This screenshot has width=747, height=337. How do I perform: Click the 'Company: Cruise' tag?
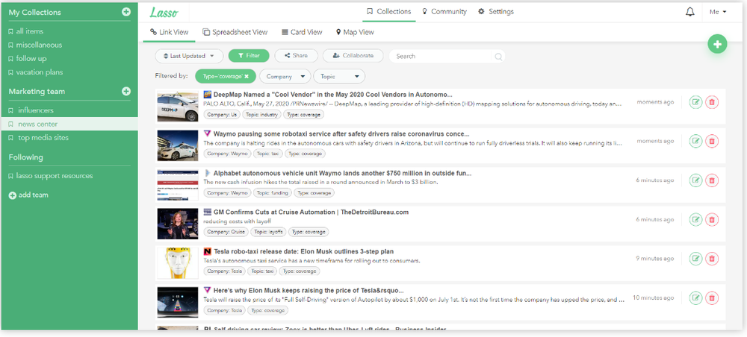tap(226, 232)
